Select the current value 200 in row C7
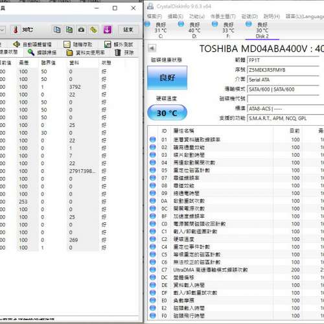 295,270
